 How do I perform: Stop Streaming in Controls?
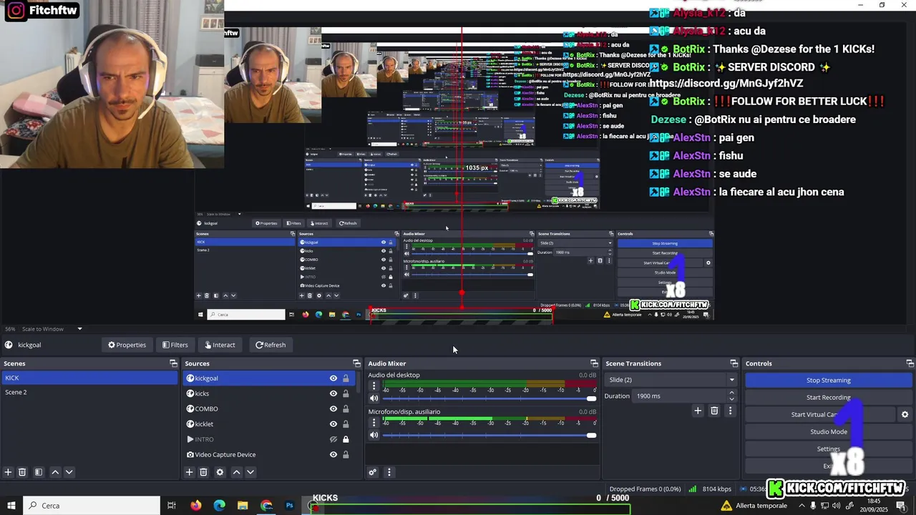pos(829,381)
